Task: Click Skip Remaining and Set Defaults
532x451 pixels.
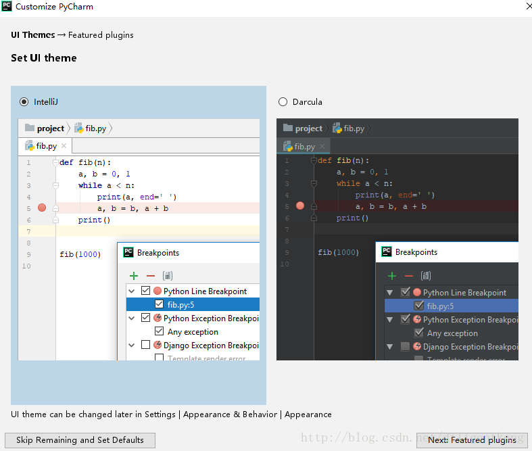Action: pos(80,440)
